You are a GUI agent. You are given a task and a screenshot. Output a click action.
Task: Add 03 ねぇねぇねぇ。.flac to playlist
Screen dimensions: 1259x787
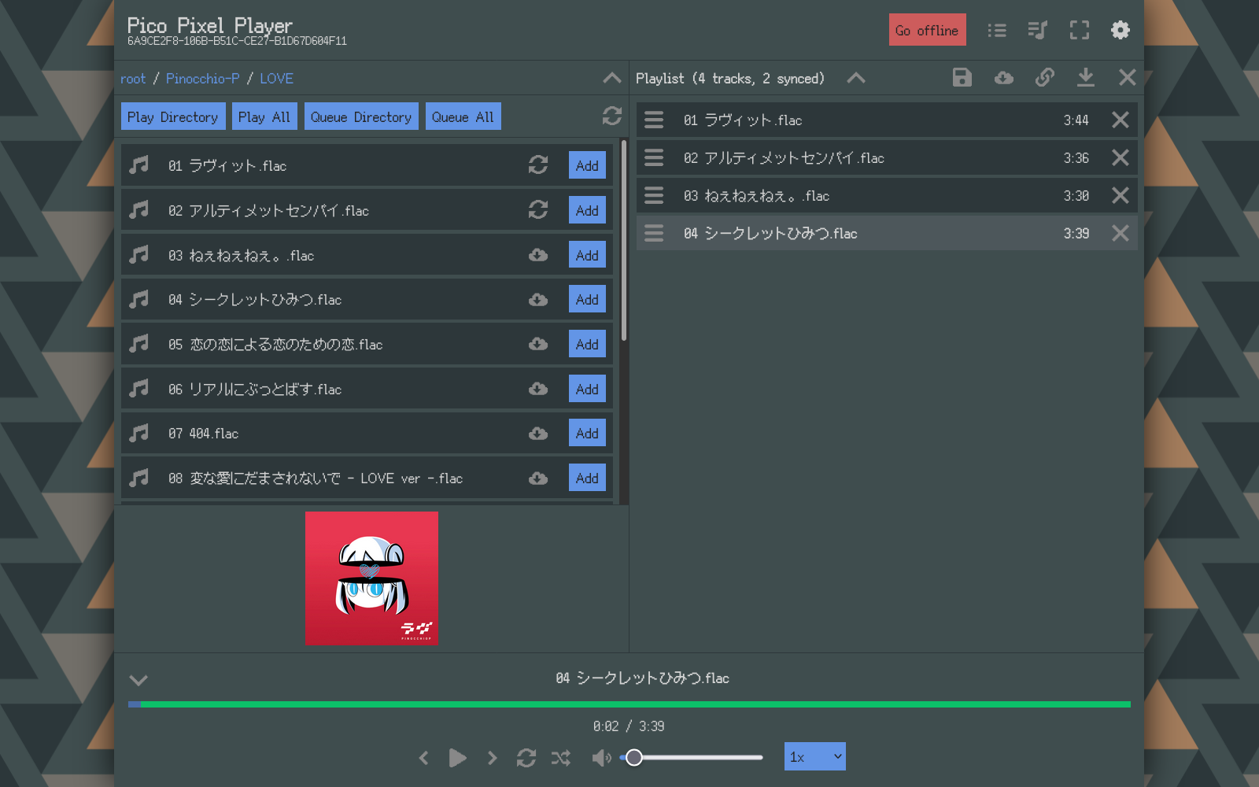click(x=587, y=255)
